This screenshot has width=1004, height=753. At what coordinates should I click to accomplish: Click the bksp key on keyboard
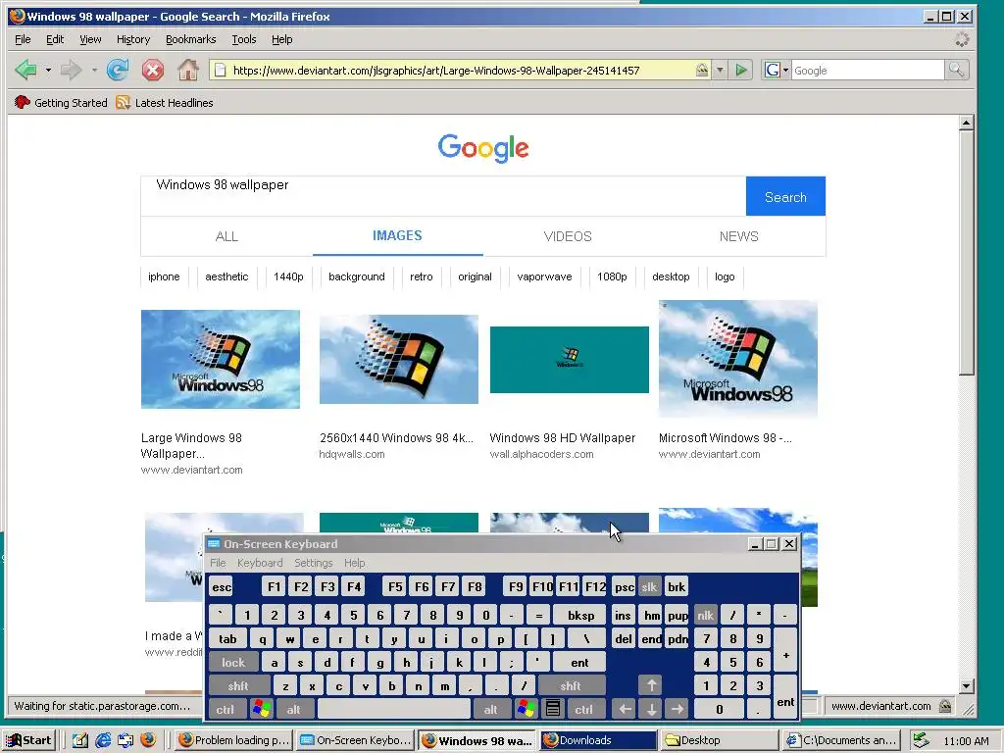580,616
